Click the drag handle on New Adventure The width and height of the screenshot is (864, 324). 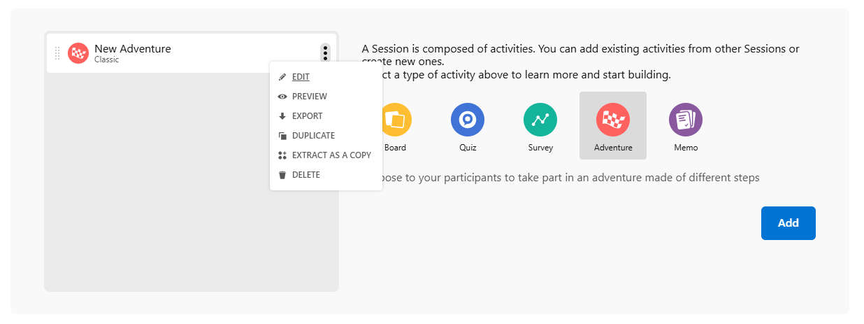[57, 53]
